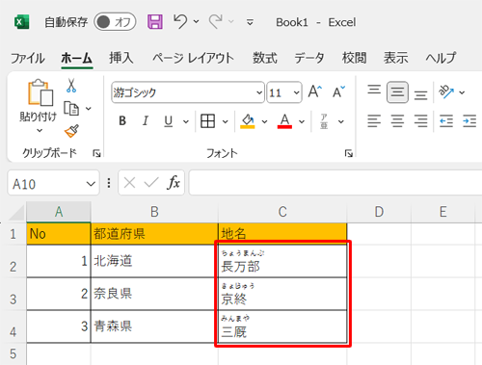This screenshot has height=365, width=482.
Task: Toggle bold formatting
Action: point(122,121)
